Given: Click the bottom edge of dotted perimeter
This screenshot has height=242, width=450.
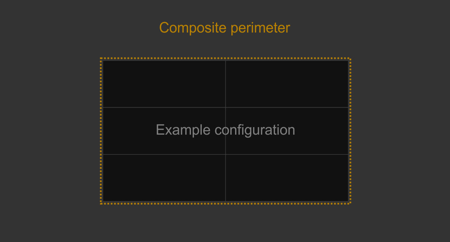Looking at the screenshot, I should pos(225,203).
